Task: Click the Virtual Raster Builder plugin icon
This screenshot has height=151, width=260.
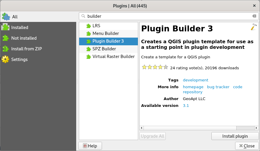Action: [x=89, y=57]
